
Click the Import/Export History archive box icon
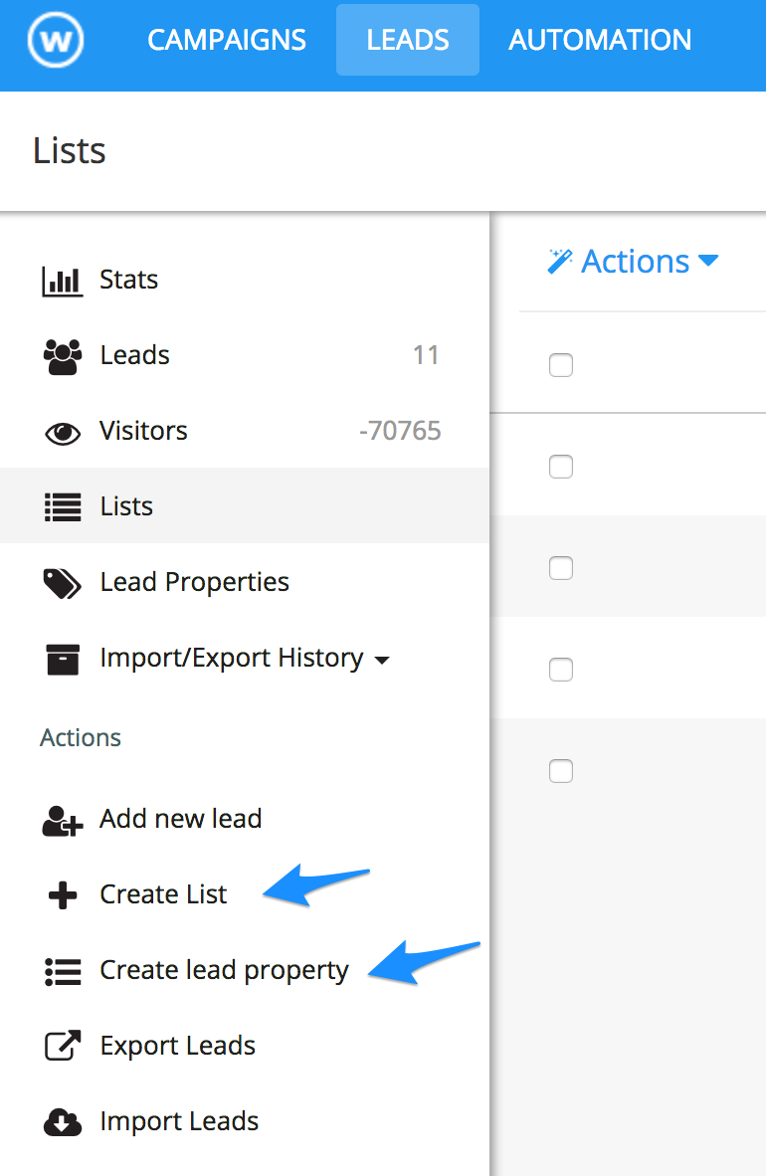pyautogui.click(x=62, y=659)
